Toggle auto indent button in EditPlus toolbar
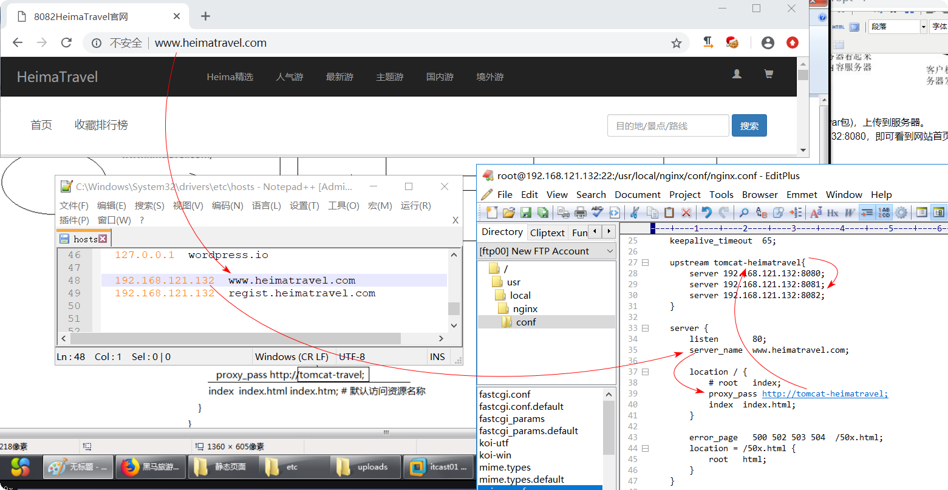The height and width of the screenshot is (490, 948). tap(867, 213)
